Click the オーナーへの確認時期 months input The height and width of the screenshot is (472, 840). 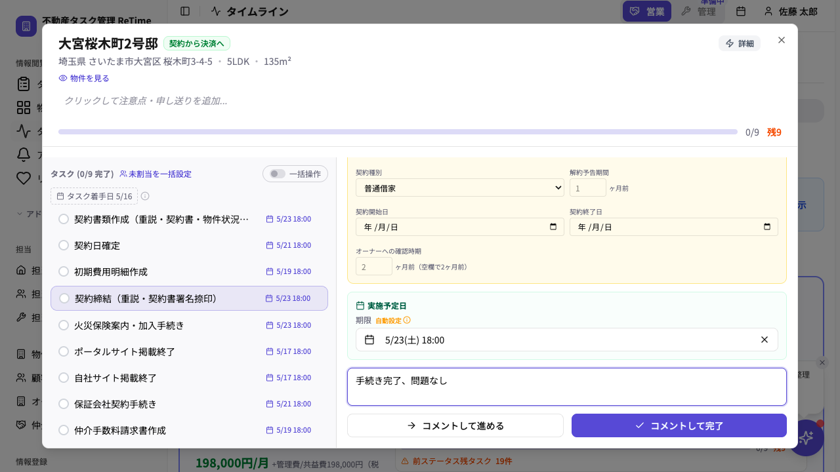[x=374, y=266]
